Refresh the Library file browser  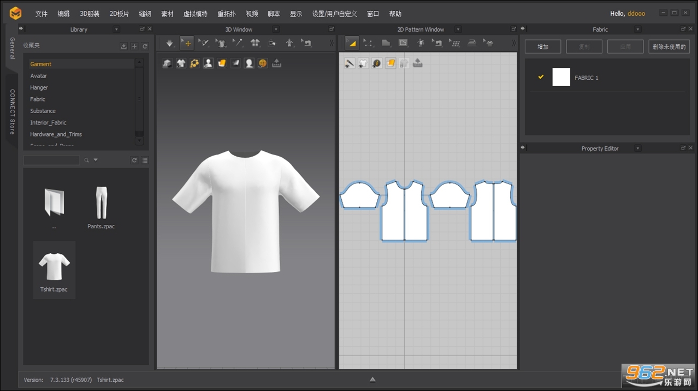134,161
